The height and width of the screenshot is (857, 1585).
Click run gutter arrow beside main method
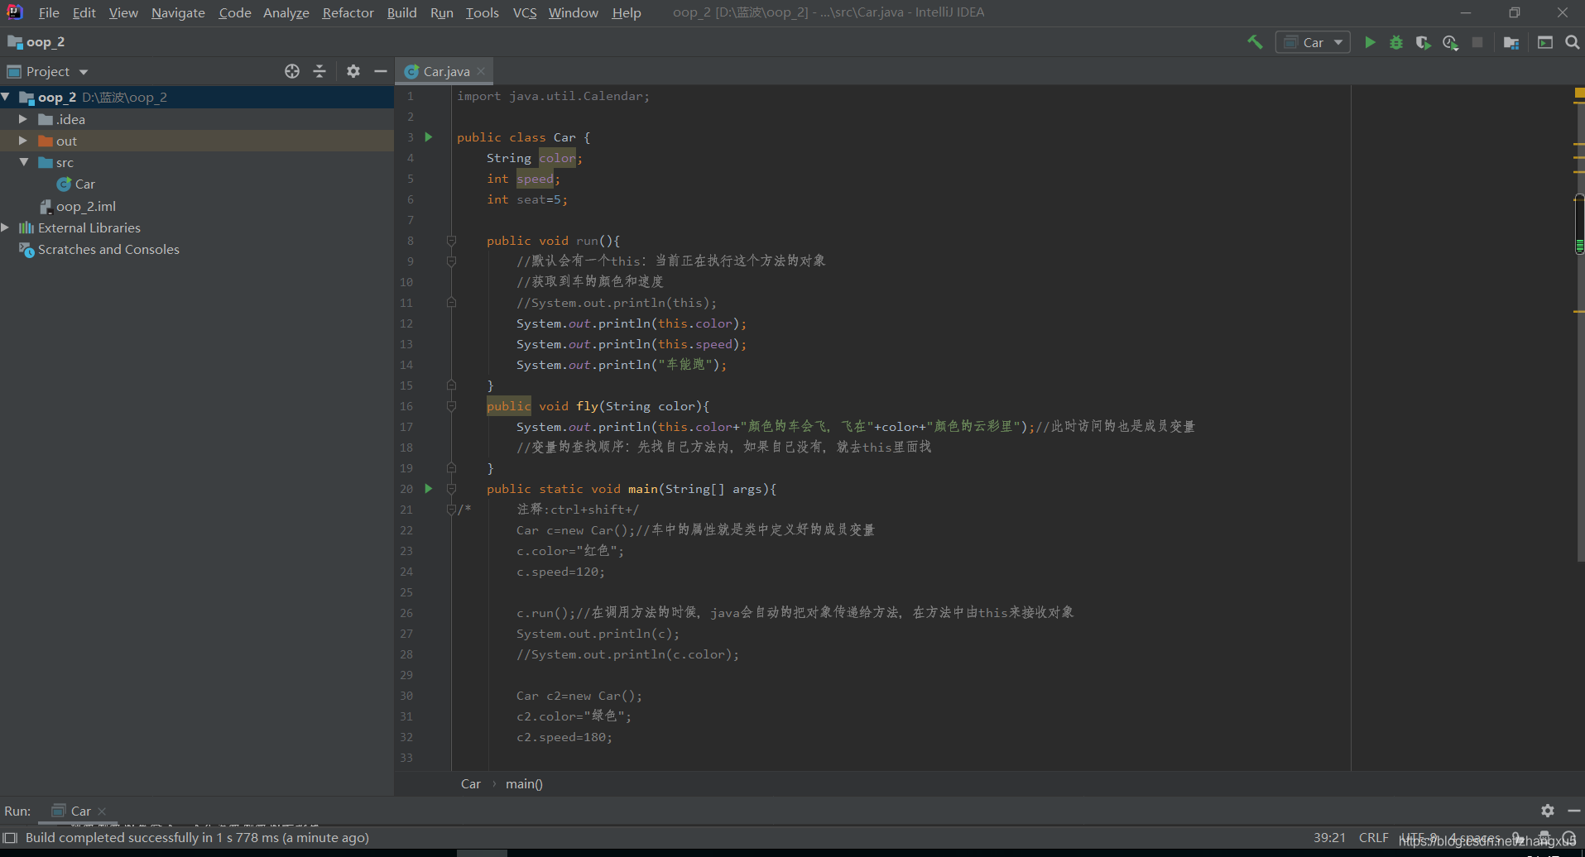(429, 489)
